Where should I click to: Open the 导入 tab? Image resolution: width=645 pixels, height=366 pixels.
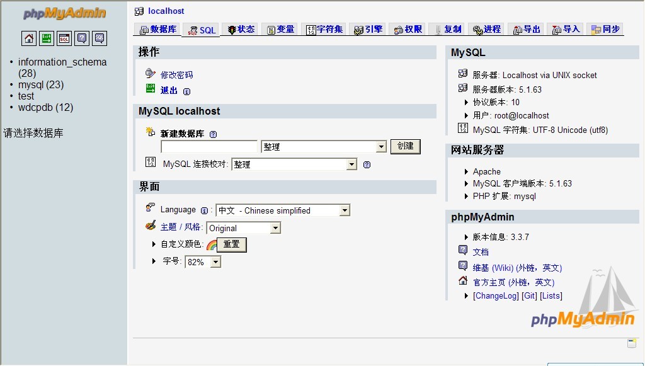click(566, 29)
